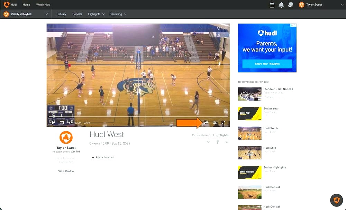Expand the Taylor Sweet account dropdown arrow
346x210 pixels.
click(x=342, y=5)
